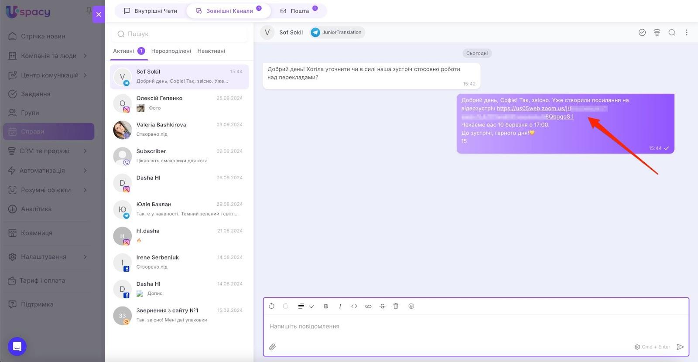Insert a link in editor
The image size is (698, 362).
point(368,306)
